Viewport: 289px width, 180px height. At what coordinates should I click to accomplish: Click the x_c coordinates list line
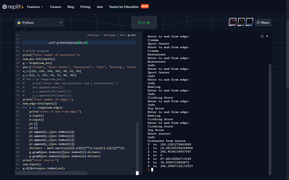52,71
